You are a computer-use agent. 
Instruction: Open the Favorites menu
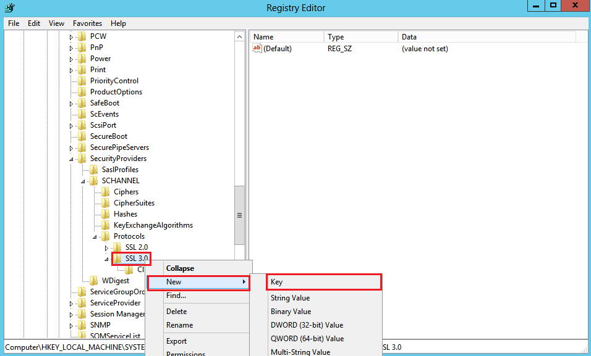click(87, 23)
